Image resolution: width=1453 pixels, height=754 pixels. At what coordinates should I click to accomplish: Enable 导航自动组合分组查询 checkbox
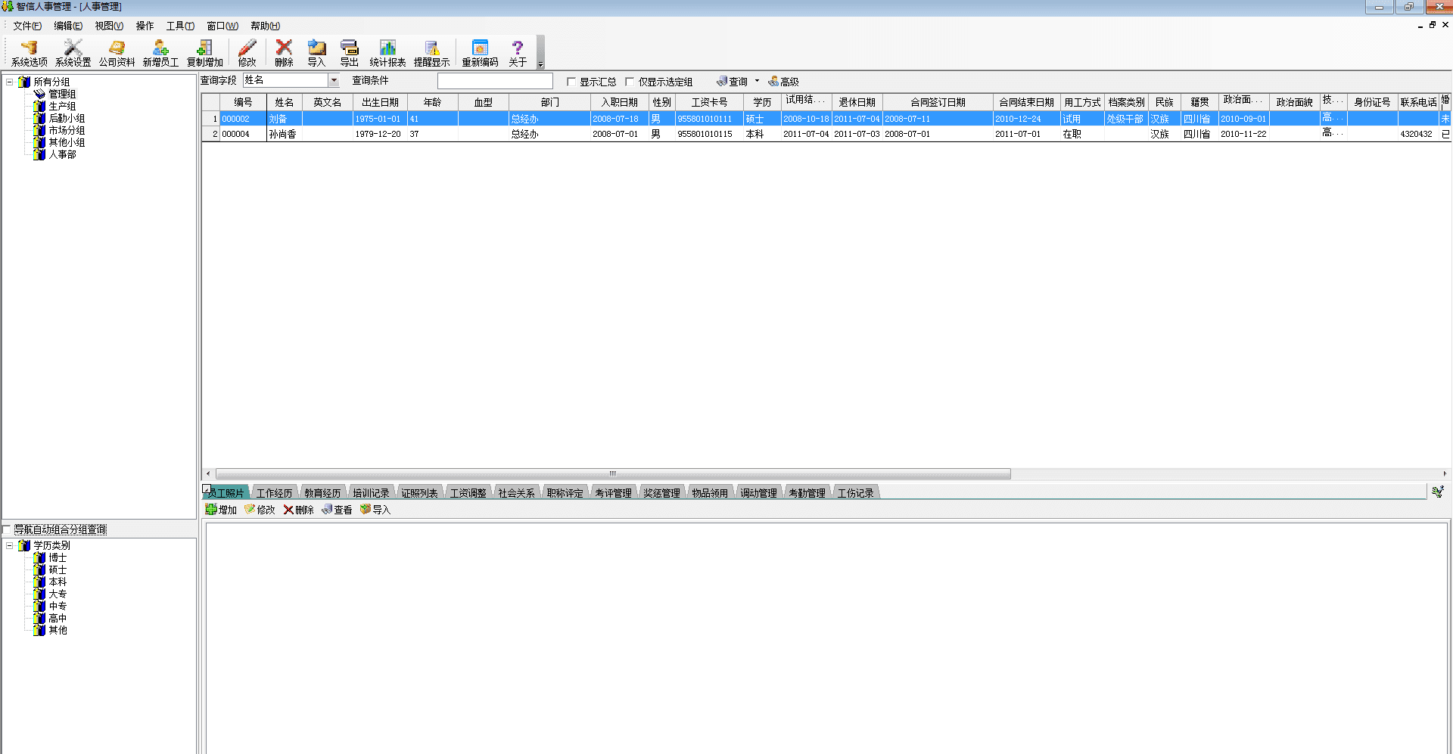(7, 529)
